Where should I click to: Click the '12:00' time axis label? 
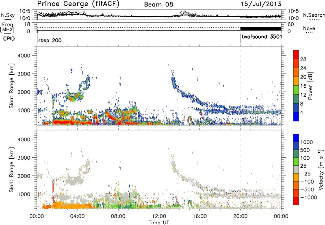point(159,216)
